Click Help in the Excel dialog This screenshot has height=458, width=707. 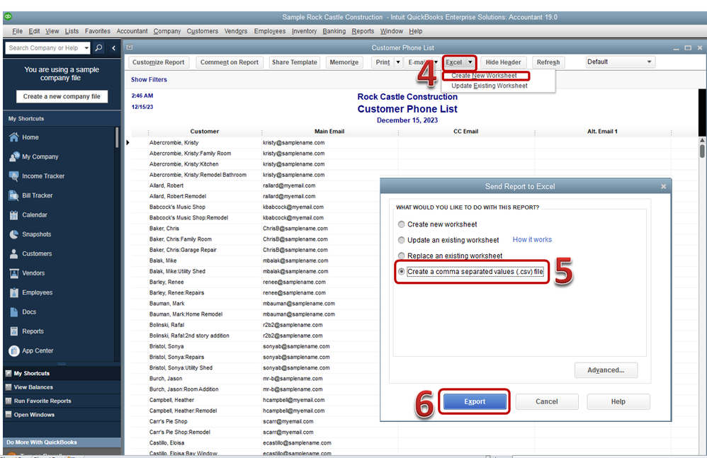click(618, 401)
